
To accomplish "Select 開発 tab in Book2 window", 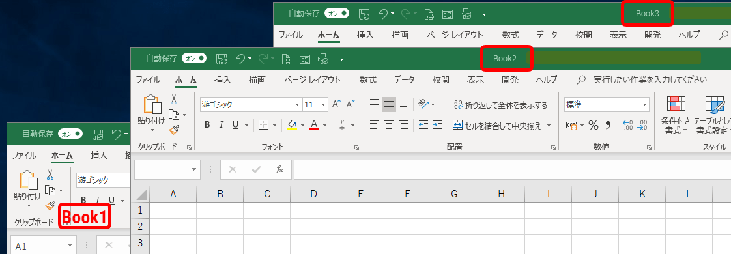I will click(510, 79).
